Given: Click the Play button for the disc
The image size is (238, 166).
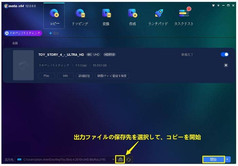Looking at the screenshot, I should coord(47,76).
